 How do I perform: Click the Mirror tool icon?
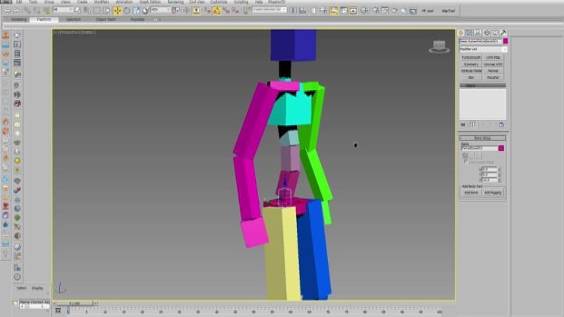293,11
